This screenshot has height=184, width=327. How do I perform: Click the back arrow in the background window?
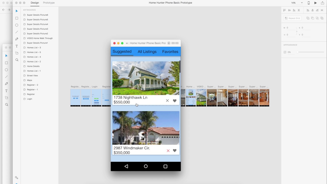coord(3,10)
